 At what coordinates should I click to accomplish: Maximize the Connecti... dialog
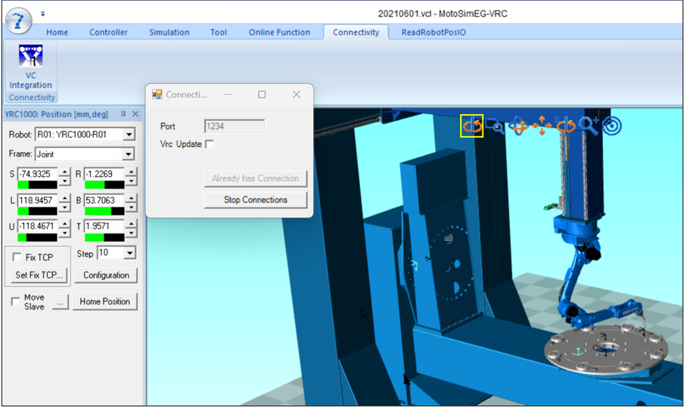[x=262, y=95]
